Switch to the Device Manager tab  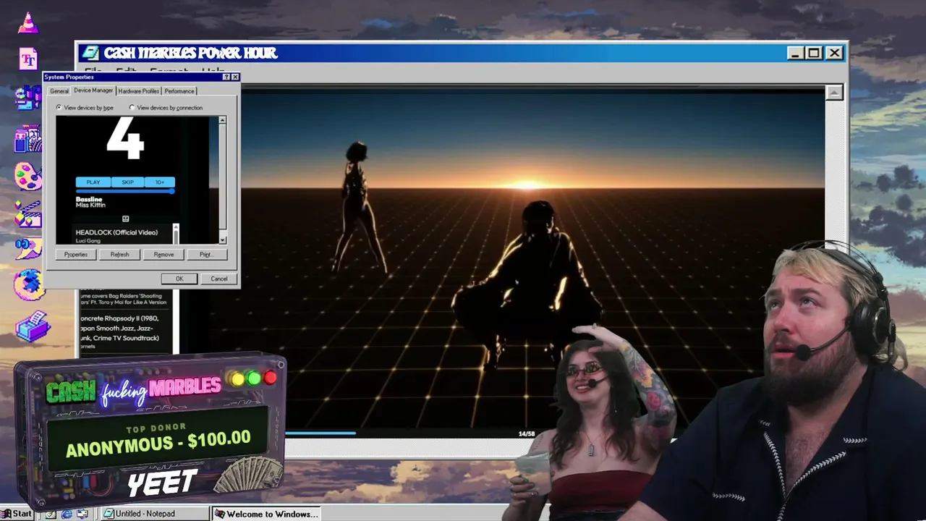click(93, 90)
